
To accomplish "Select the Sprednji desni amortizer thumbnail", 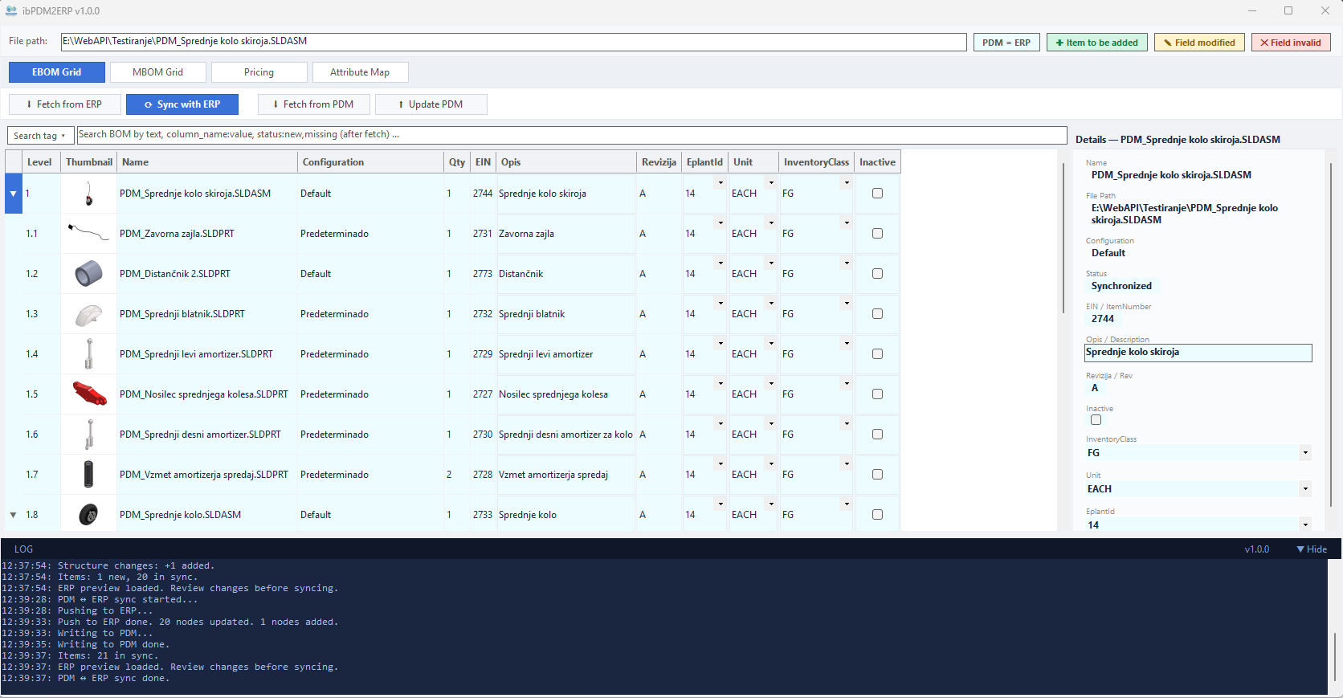I will tap(89, 435).
